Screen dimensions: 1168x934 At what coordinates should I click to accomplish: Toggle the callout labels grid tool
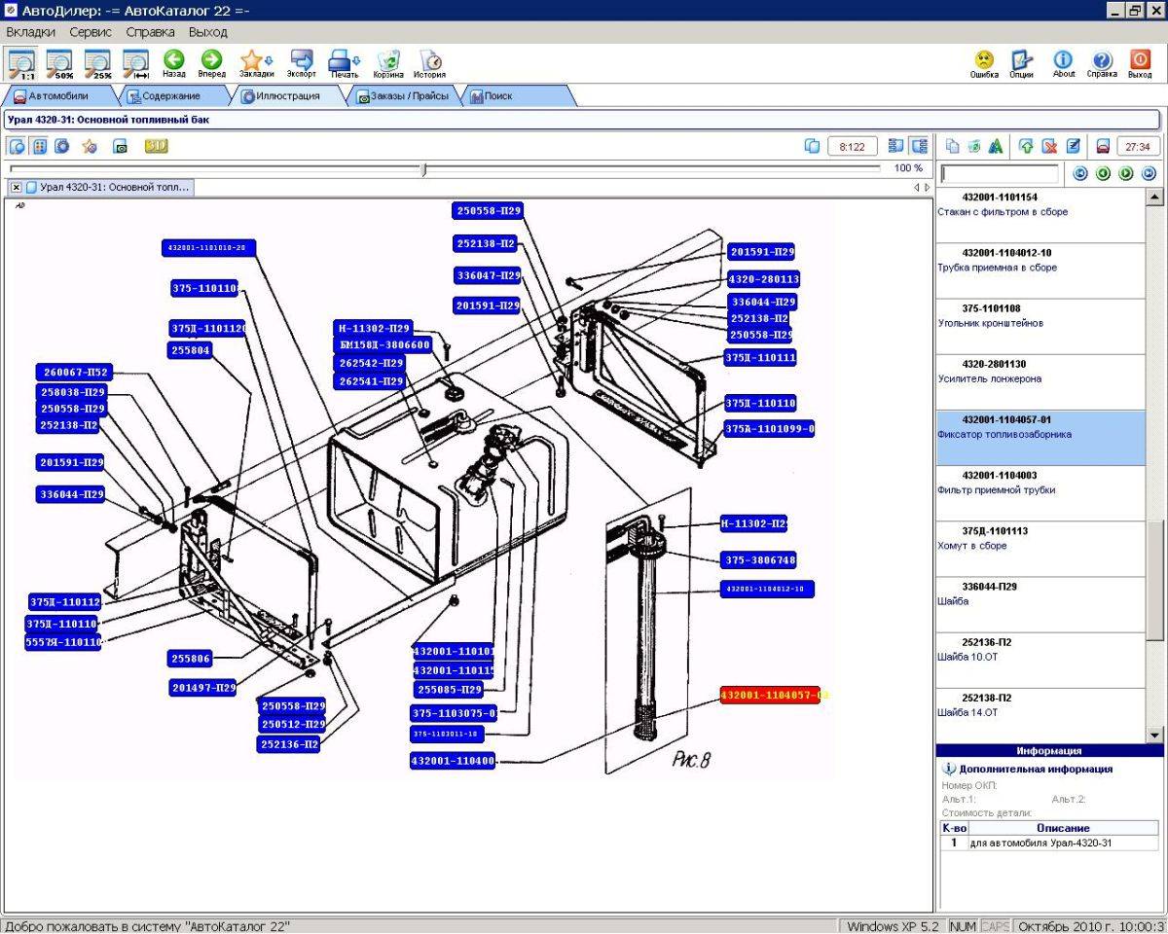click(40, 146)
